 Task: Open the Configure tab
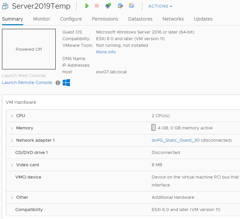[71, 19]
